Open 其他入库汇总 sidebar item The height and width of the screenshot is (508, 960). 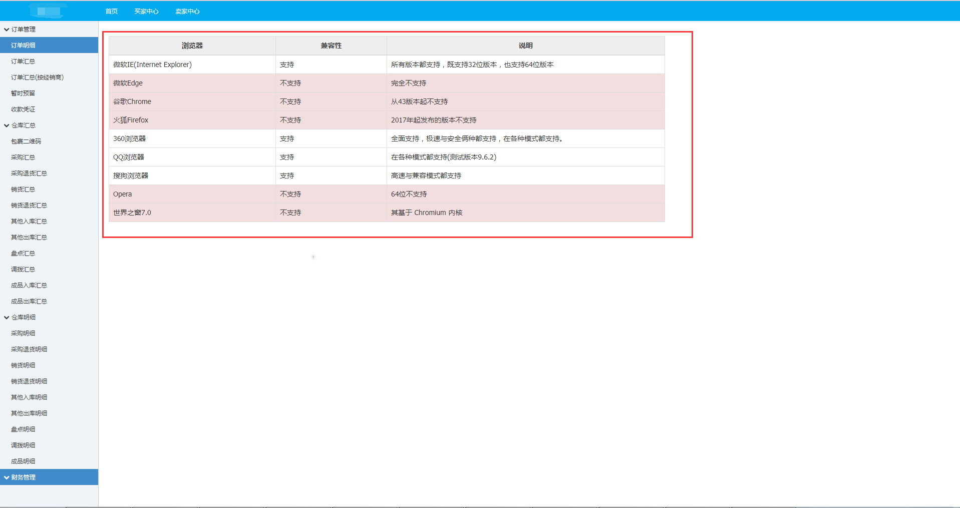tap(49, 221)
